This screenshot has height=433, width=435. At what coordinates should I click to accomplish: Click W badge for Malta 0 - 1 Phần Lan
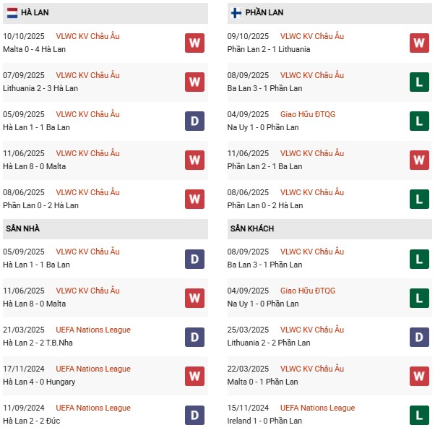pos(419,375)
